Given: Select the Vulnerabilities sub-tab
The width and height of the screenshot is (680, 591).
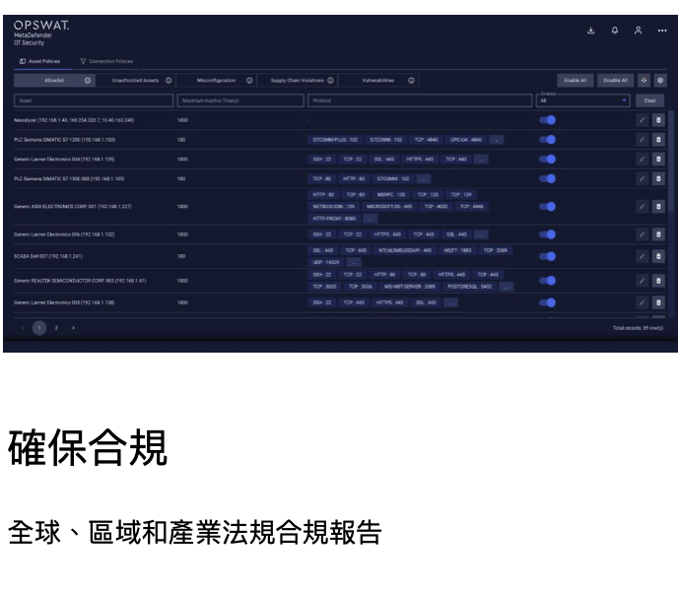Looking at the screenshot, I should [x=377, y=80].
